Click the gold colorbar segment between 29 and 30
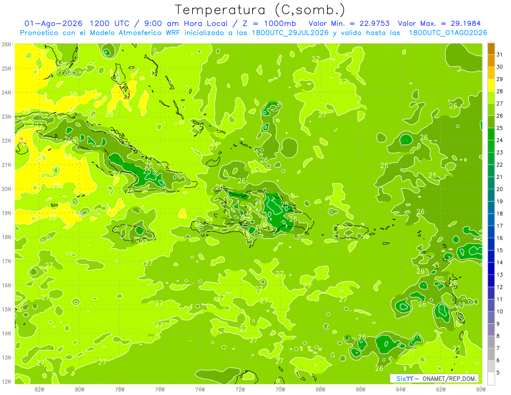The width and height of the screenshot is (511, 395). [491, 73]
